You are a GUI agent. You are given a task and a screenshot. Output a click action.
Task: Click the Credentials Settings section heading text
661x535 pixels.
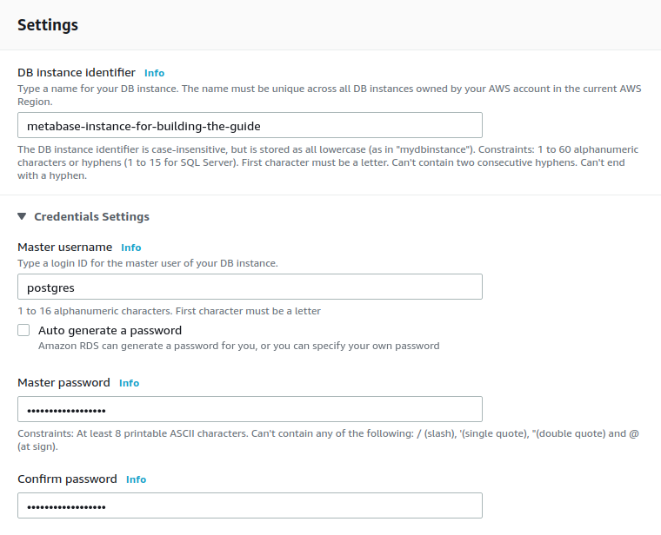[x=91, y=217]
